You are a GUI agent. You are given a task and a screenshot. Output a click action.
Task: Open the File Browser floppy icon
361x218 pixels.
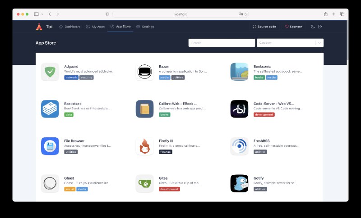click(50, 146)
